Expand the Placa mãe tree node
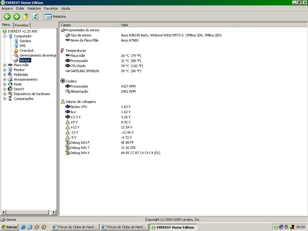 click(5, 65)
